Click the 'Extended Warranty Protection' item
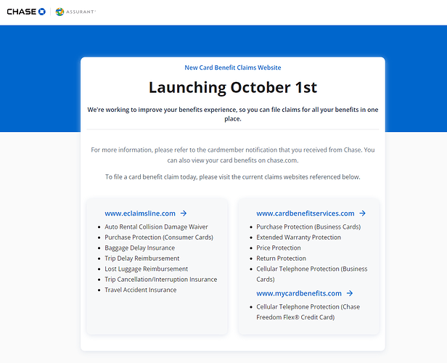Image resolution: width=447 pixels, height=363 pixels. (298, 237)
